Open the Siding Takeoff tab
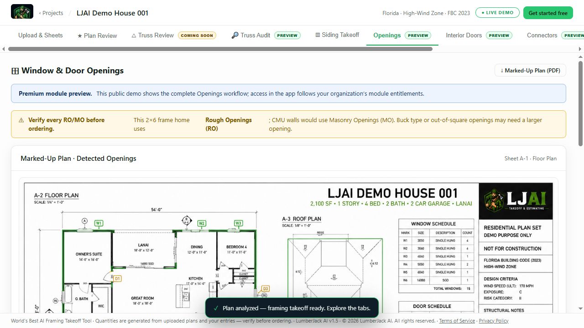 337,35
